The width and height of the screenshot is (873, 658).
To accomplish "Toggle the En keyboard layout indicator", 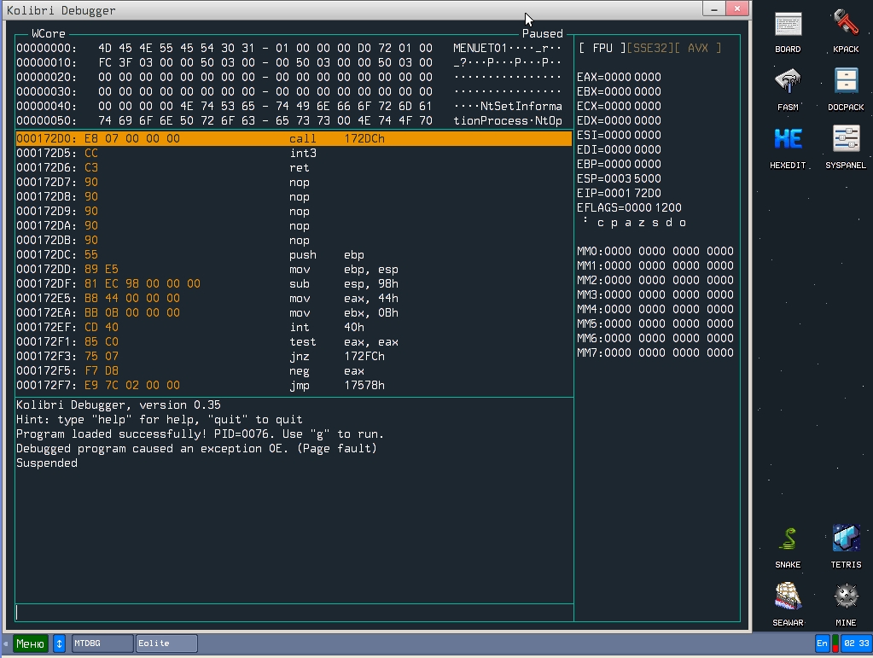I will (822, 643).
